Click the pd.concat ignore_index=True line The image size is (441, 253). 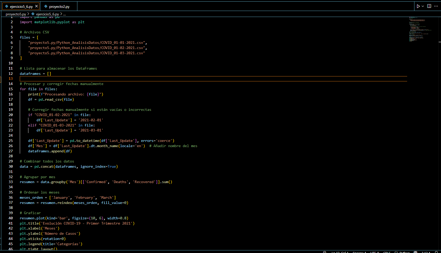tap(69, 166)
